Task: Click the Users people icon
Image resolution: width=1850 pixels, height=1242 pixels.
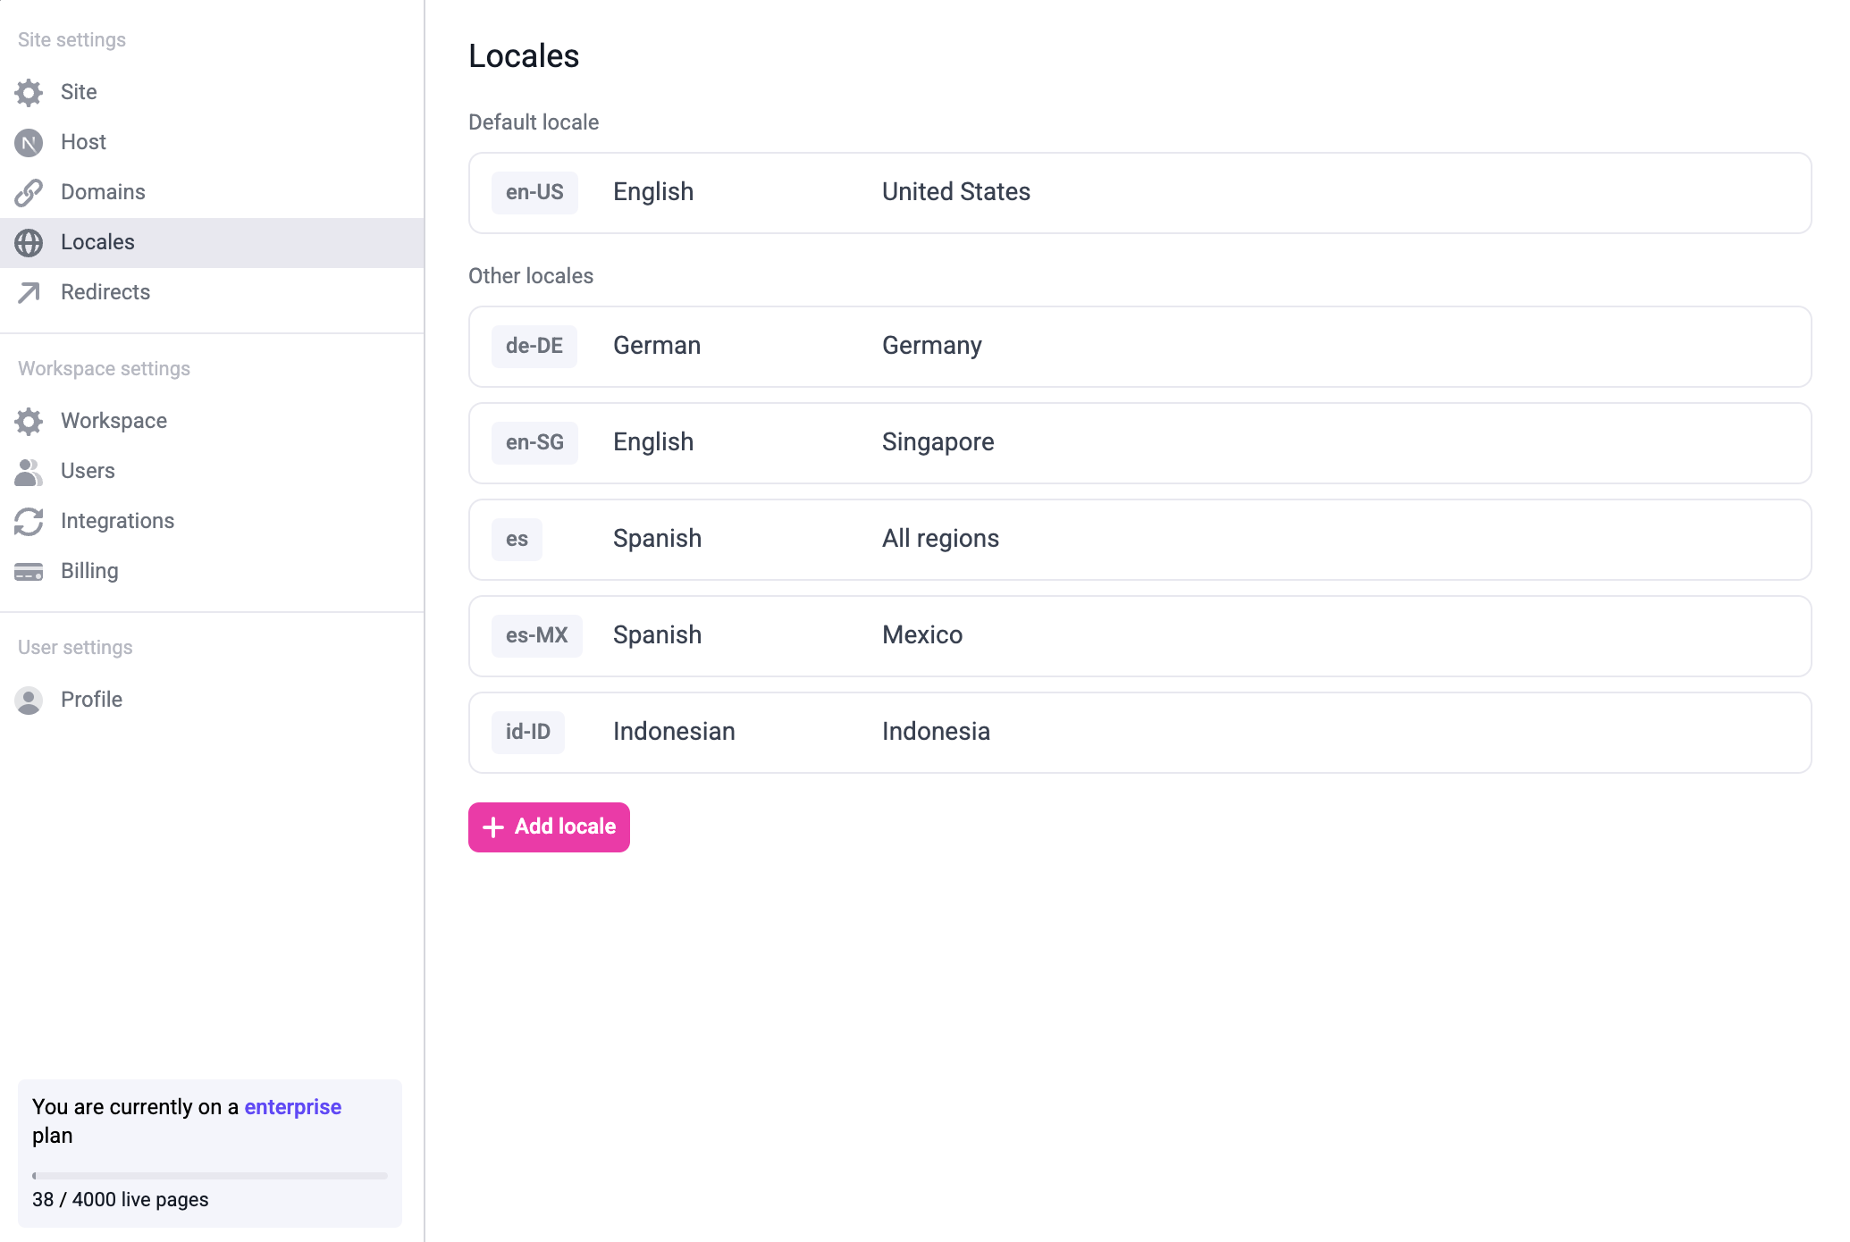Action: [x=29, y=471]
